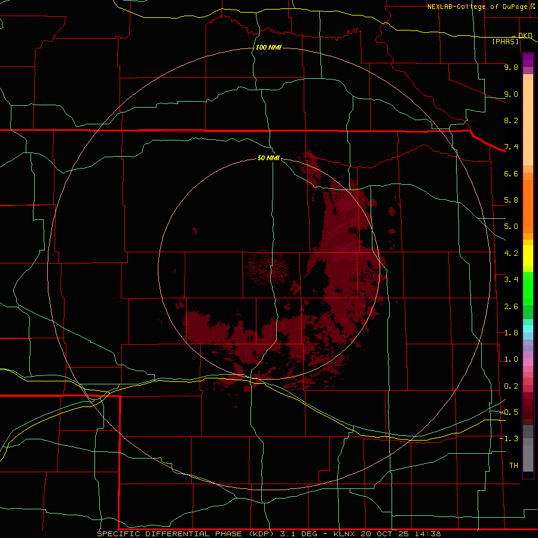Click the 1.8 scale value
Image resolution: width=538 pixels, height=538 pixels.
click(x=511, y=333)
